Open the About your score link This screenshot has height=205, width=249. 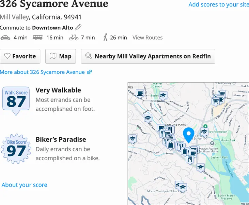[25, 185]
